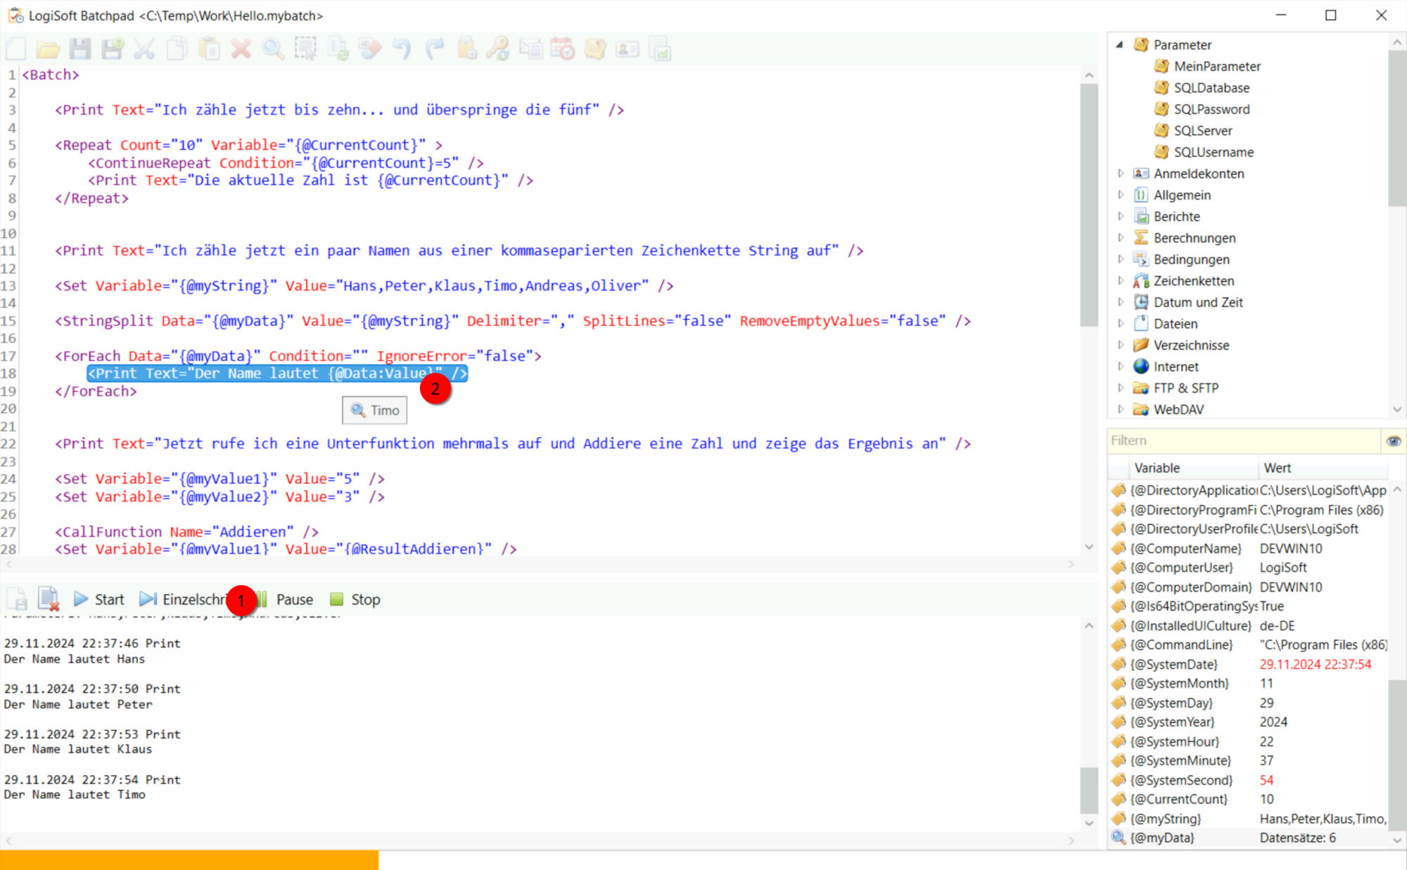Viewport: 1407px width, 870px height.
Task: Click the Pause button
Action: coord(293,599)
